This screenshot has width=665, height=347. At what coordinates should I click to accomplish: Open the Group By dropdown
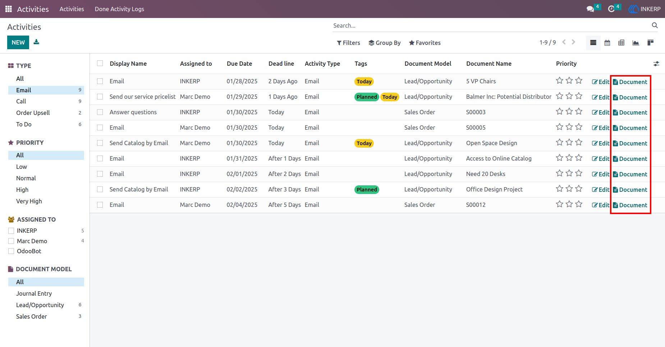coord(385,43)
